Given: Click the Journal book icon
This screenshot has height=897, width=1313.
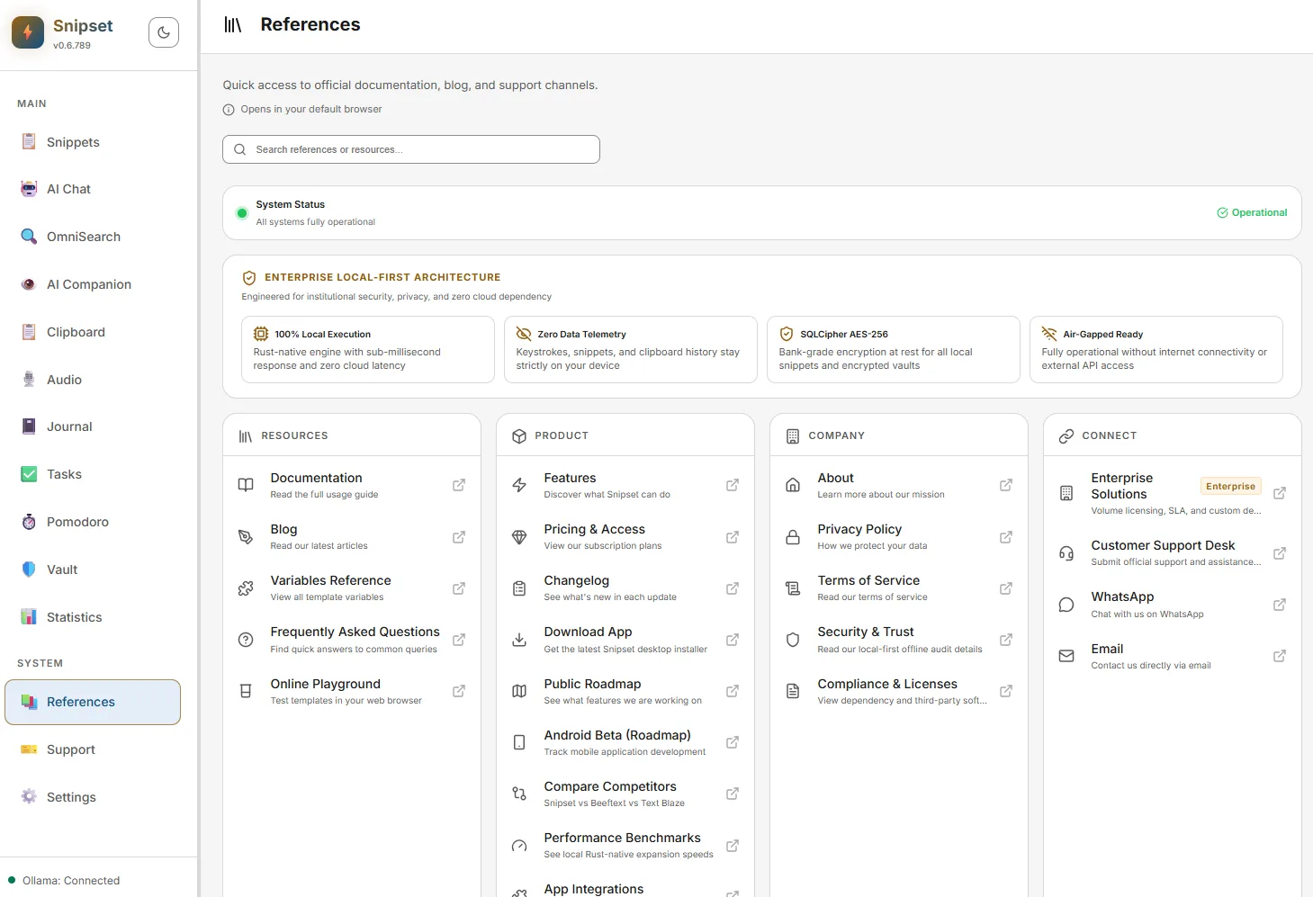Looking at the screenshot, I should [29, 426].
